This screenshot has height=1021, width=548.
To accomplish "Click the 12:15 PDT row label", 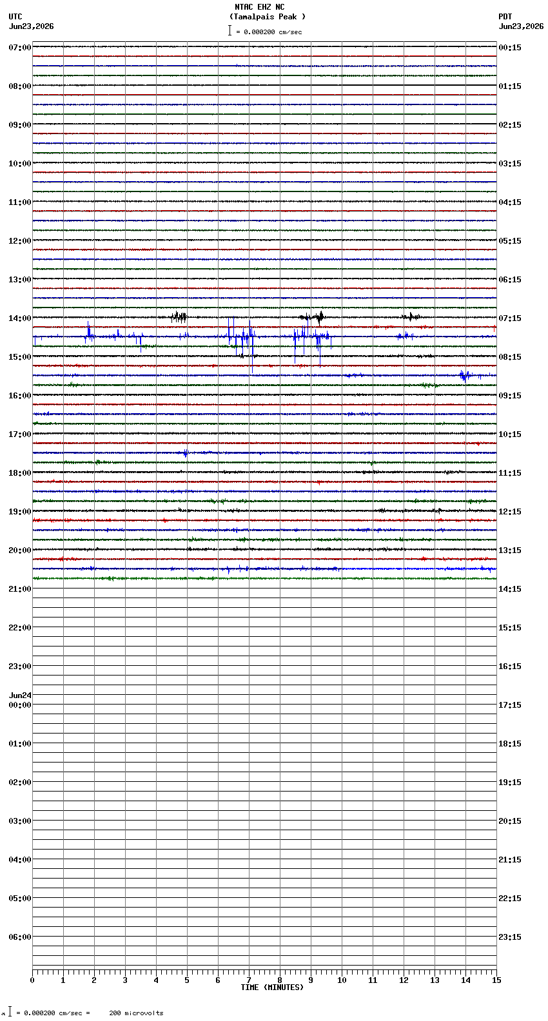I will pyautogui.click(x=510, y=512).
